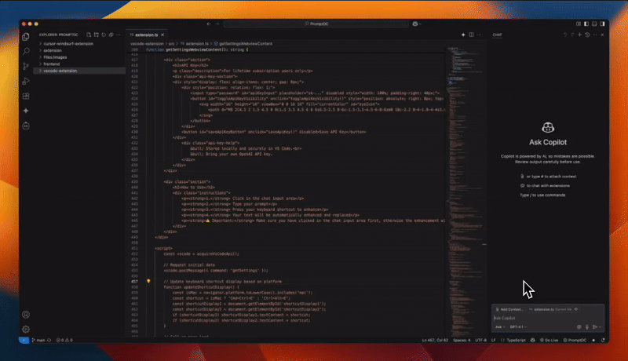Viewport: 628px width, 361px height.
Task: Click Ln 457, Col 62 position indicator
Action: click(x=435, y=340)
